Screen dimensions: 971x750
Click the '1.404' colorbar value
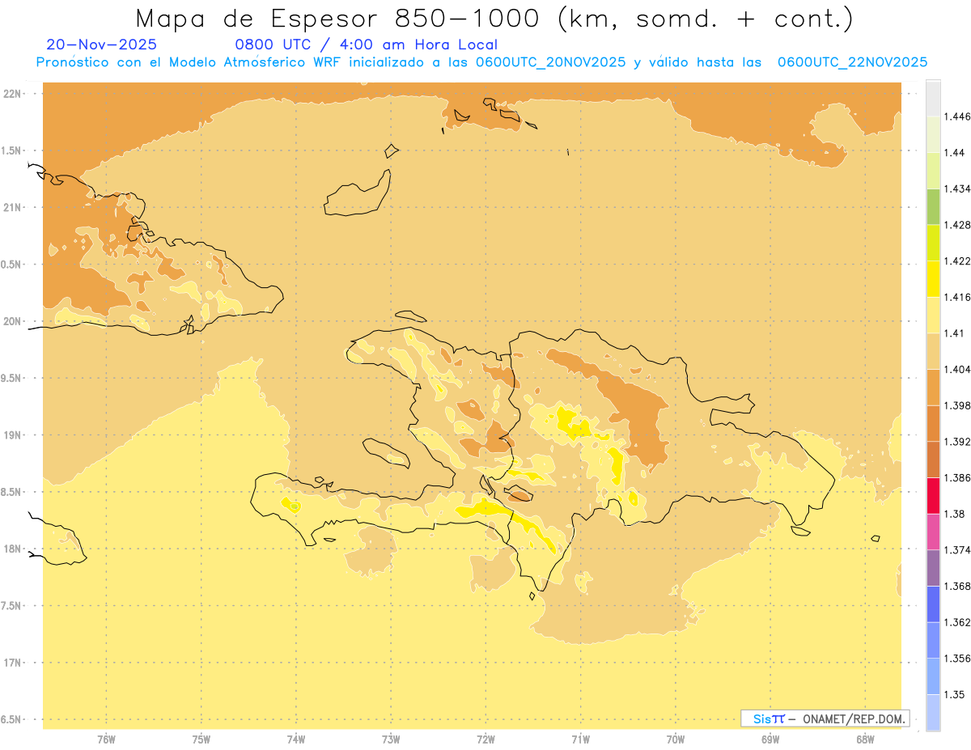tap(957, 369)
